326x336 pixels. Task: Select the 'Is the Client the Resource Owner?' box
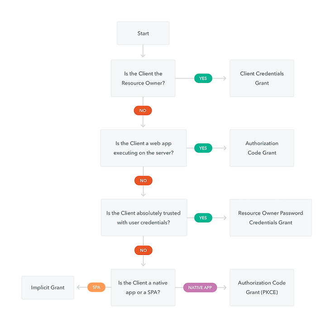(x=143, y=78)
